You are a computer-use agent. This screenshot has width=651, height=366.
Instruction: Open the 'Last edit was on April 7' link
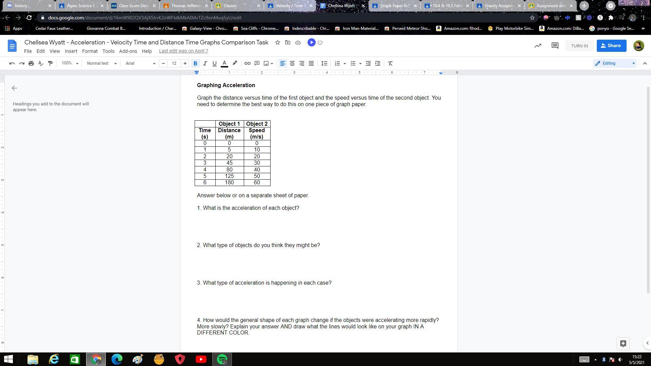point(183,51)
